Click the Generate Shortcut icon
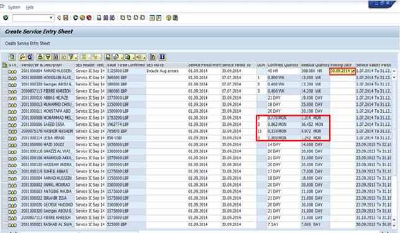This screenshot has width=400, height=233. (x=158, y=17)
